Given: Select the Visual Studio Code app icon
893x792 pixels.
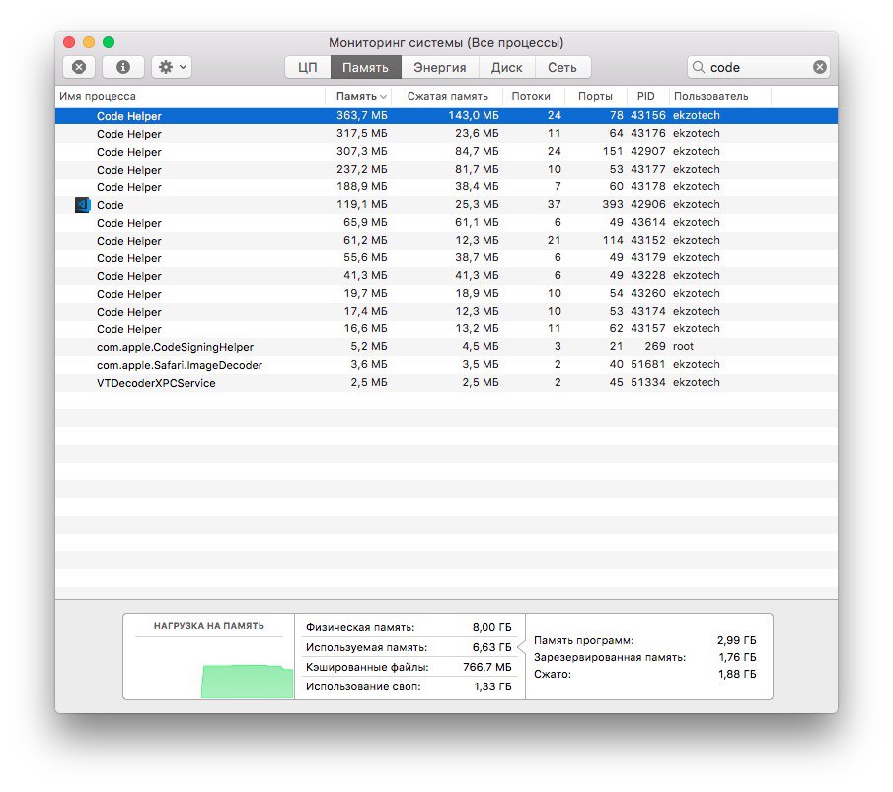Looking at the screenshot, I should coord(83,205).
